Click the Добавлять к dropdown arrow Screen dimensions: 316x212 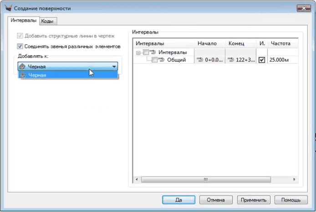pyautogui.click(x=114, y=67)
